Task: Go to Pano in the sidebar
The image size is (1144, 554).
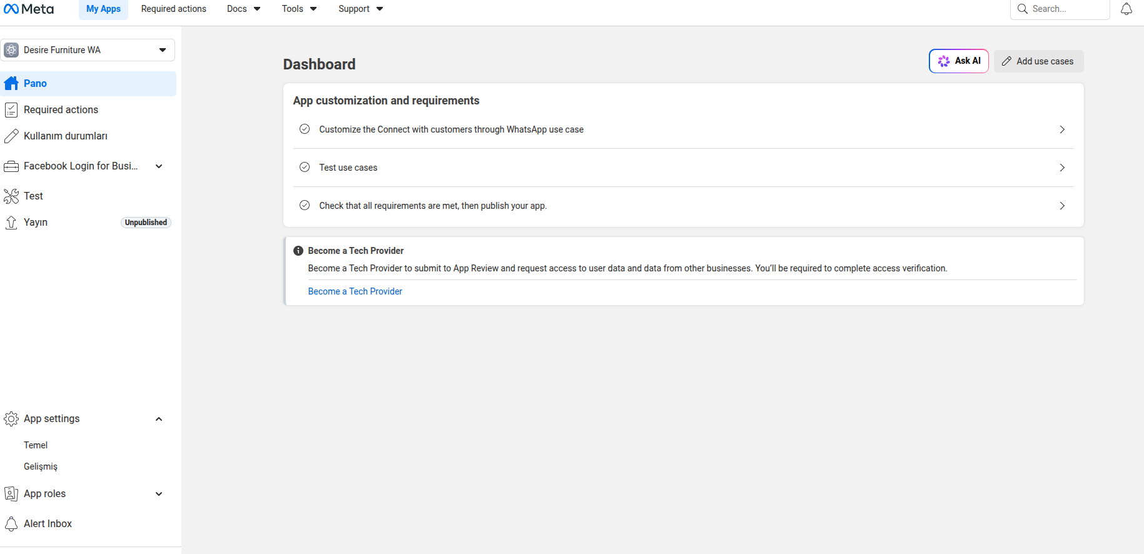Action: [88, 83]
